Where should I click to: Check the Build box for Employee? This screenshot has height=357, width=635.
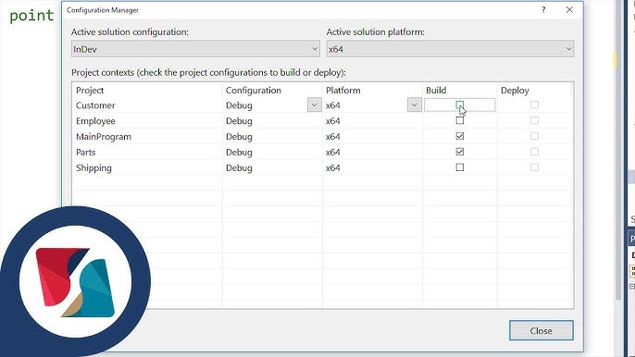pos(460,120)
